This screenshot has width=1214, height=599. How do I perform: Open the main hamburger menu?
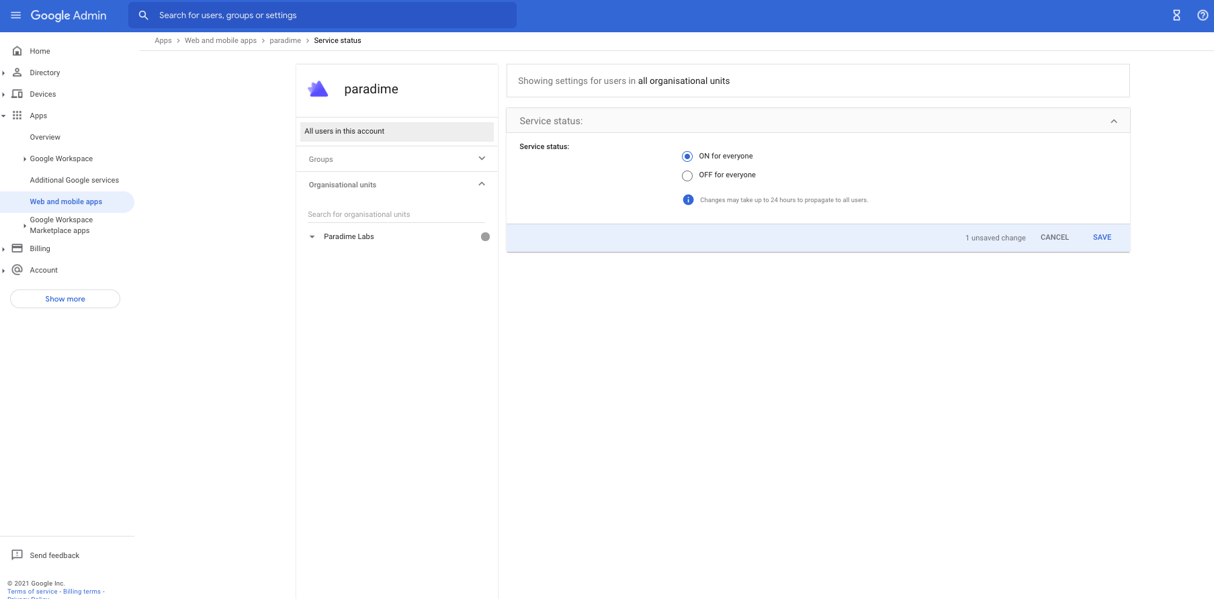pyautogui.click(x=16, y=15)
